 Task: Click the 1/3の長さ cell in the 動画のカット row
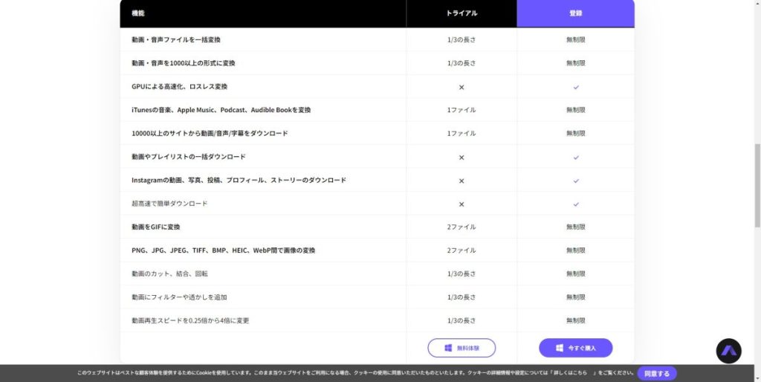462,273
